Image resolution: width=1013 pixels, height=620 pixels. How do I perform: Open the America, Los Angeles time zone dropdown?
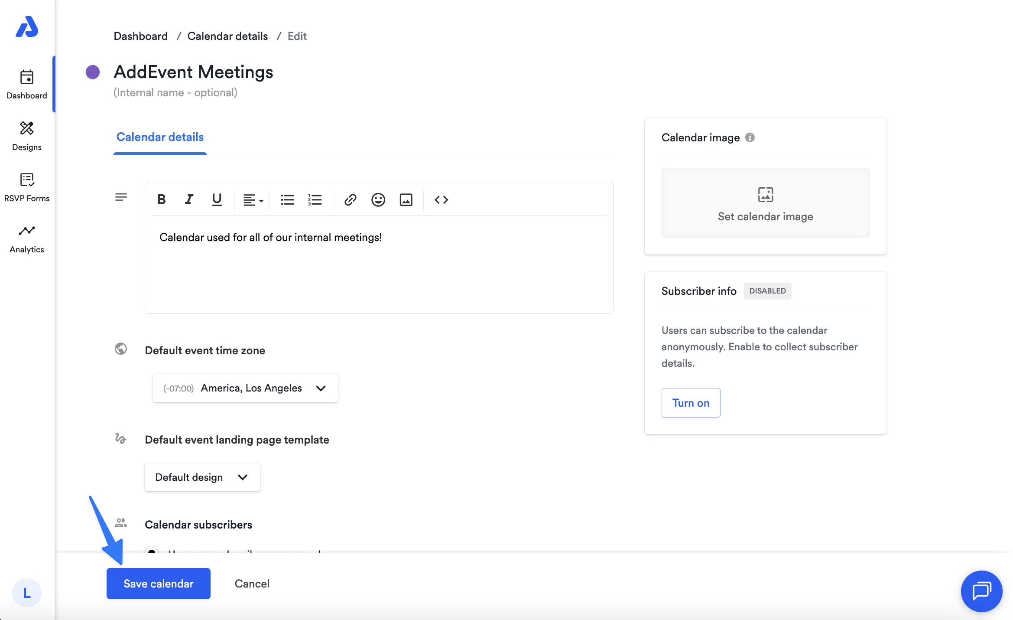pos(245,388)
